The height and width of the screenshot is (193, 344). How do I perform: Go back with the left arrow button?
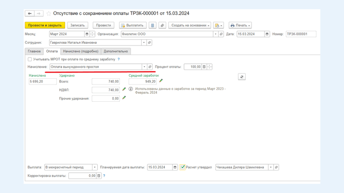(x=29, y=13)
